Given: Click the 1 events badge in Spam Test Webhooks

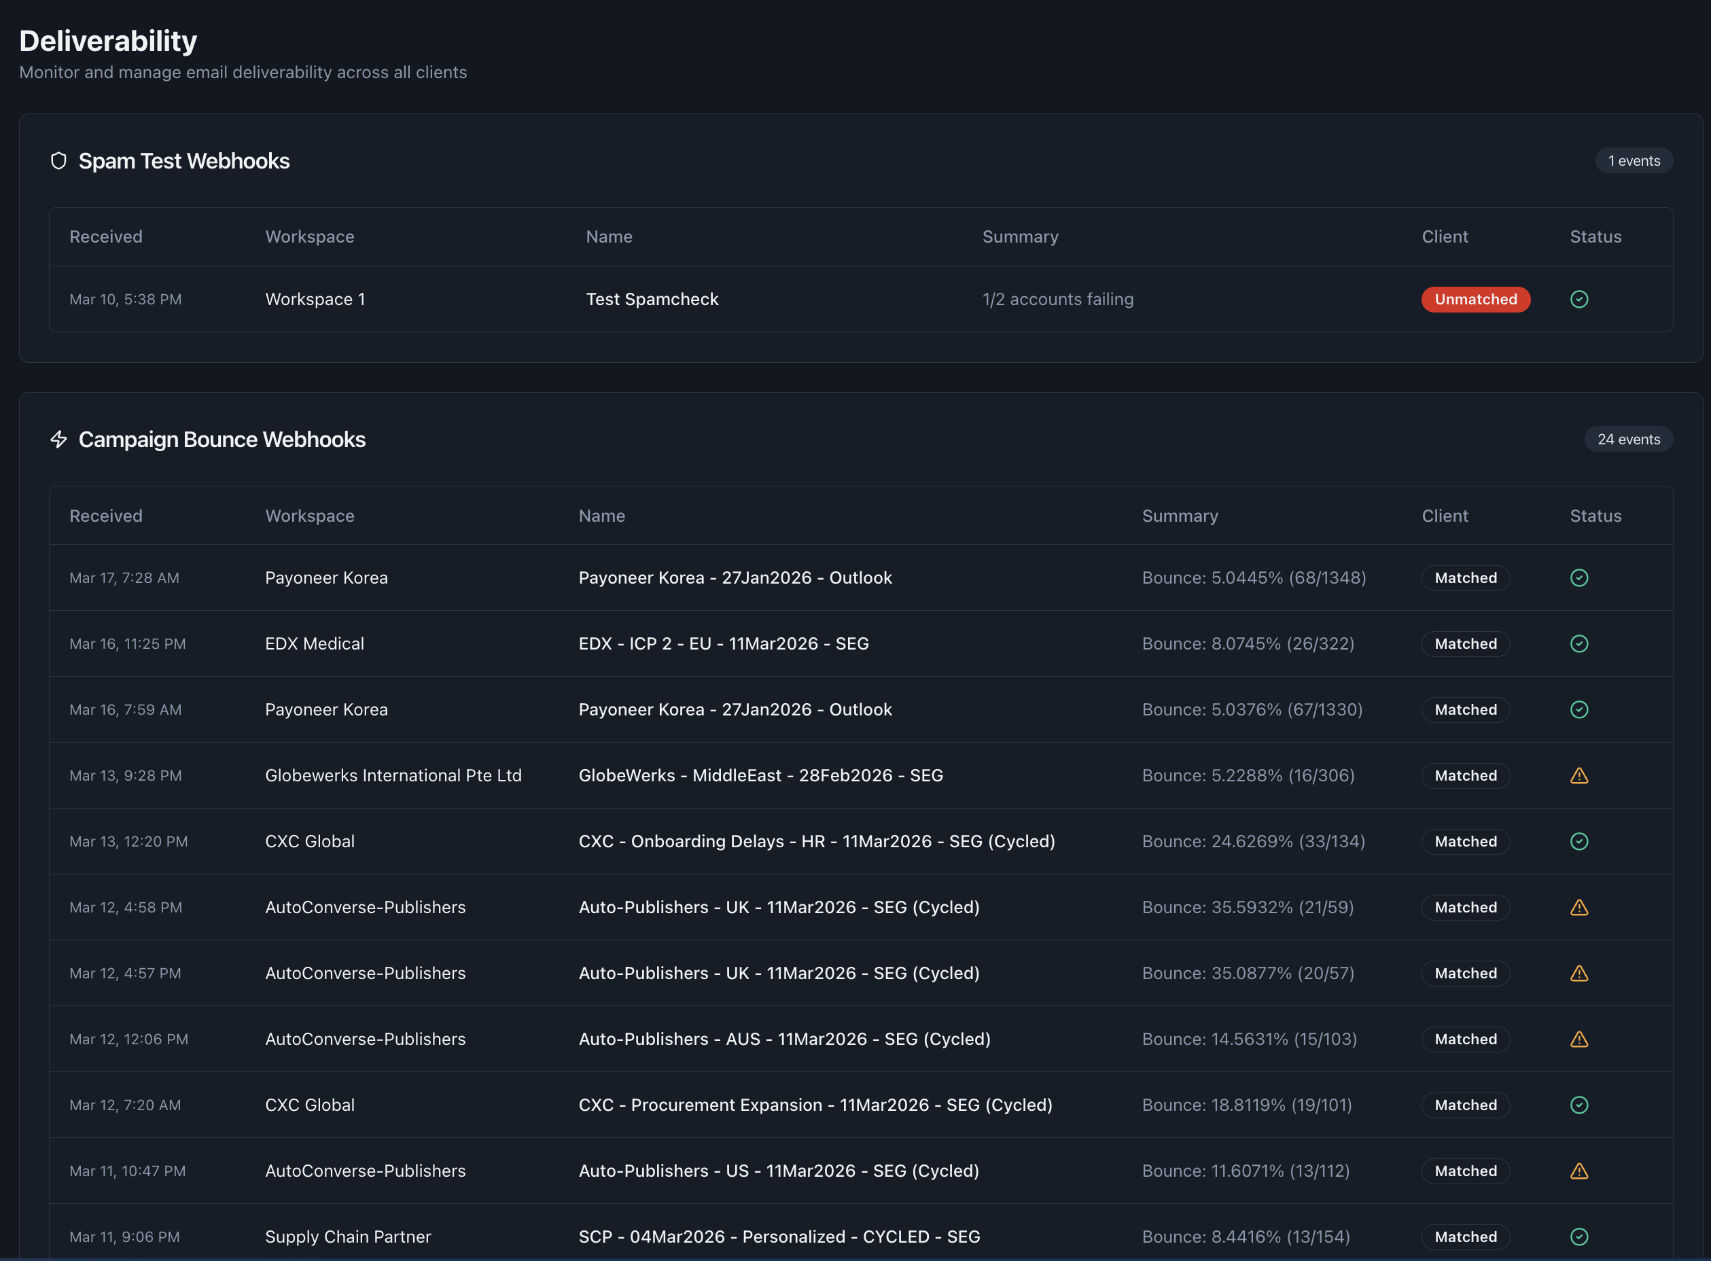Looking at the screenshot, I should click(1634, 160).
